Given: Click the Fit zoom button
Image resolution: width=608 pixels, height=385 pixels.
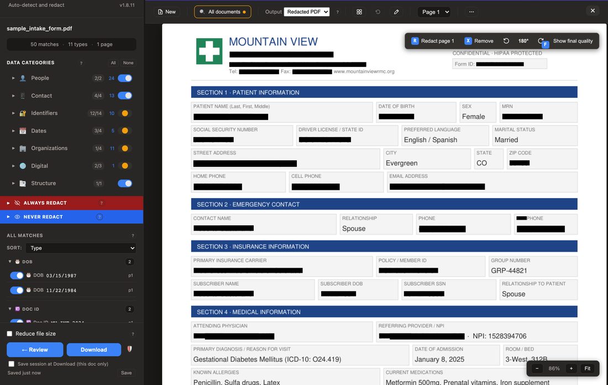Looking at the screenshot, I should 588,368.
